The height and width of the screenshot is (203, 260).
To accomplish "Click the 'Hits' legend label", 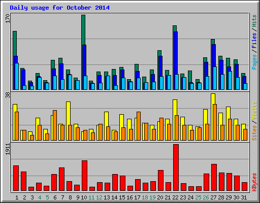I will click(x=254, y=21).
